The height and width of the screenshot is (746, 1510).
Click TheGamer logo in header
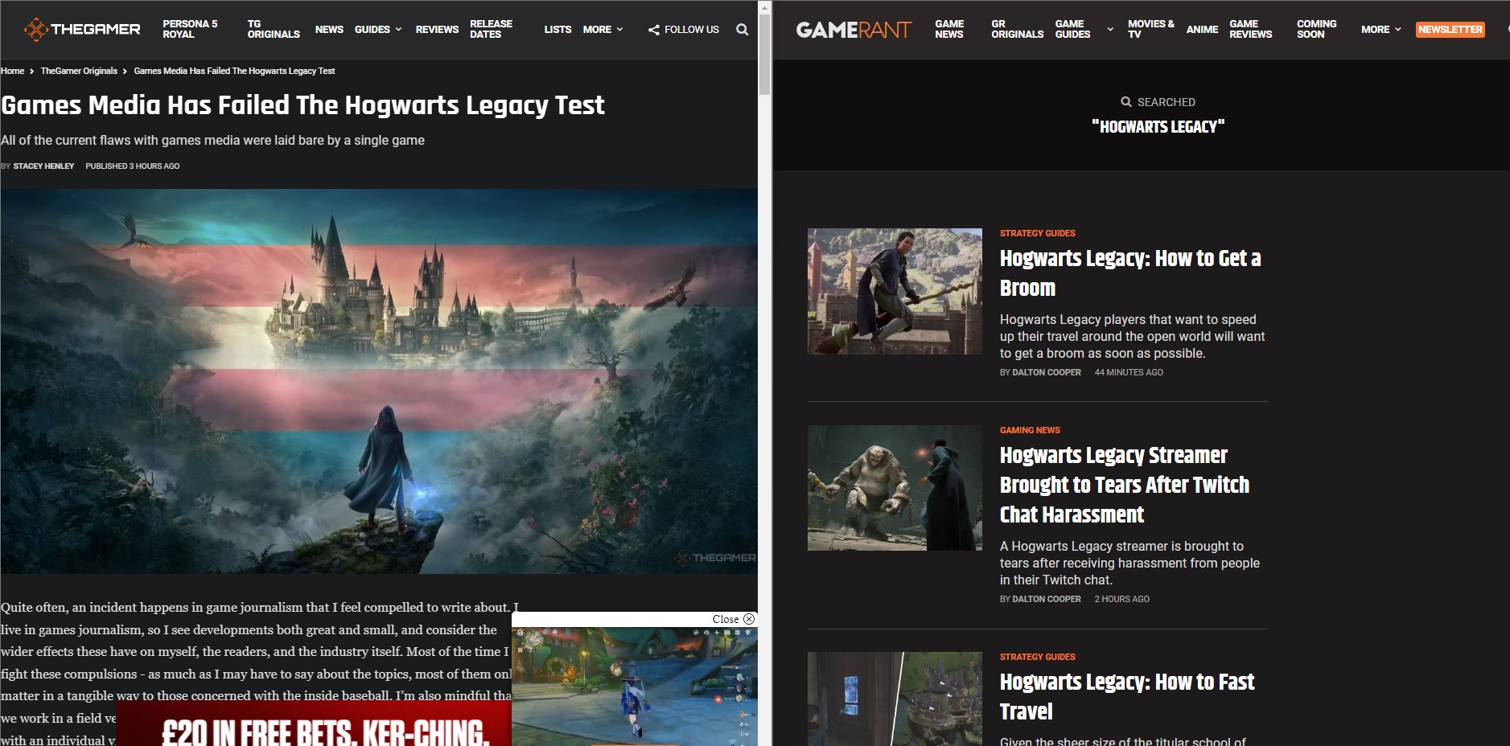(x=82, y=30)
